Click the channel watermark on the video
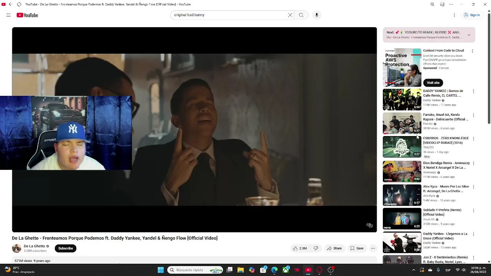 coord(369,225)
